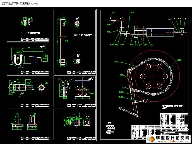
Task: Select the stepped shaft drawing in left column
Action: pos(28,91)
